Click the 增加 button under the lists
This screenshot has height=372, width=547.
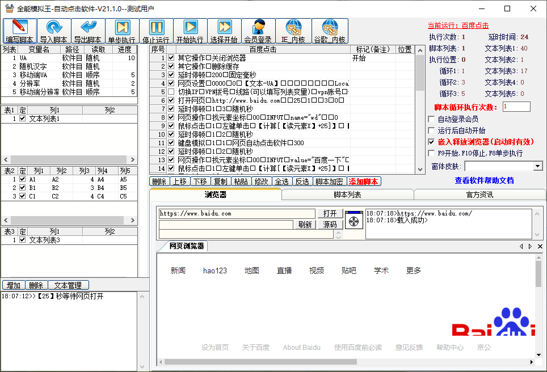14,285
